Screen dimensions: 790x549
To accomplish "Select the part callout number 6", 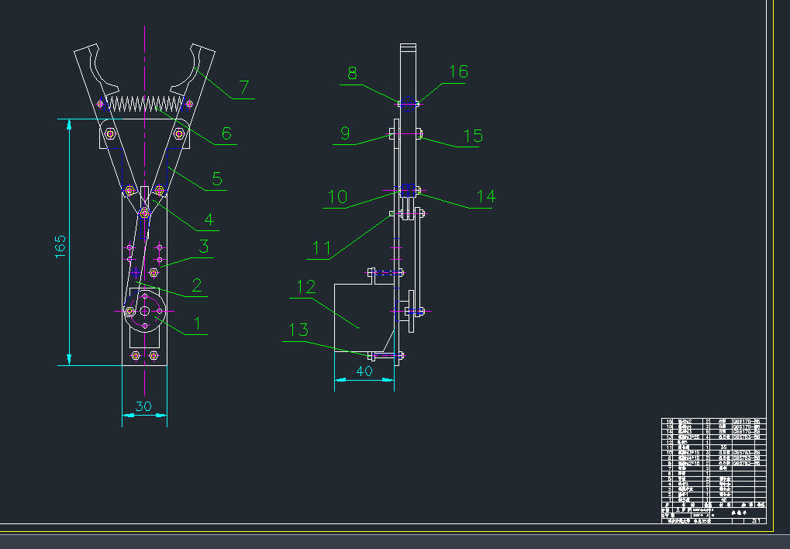I will click(226, 133).
